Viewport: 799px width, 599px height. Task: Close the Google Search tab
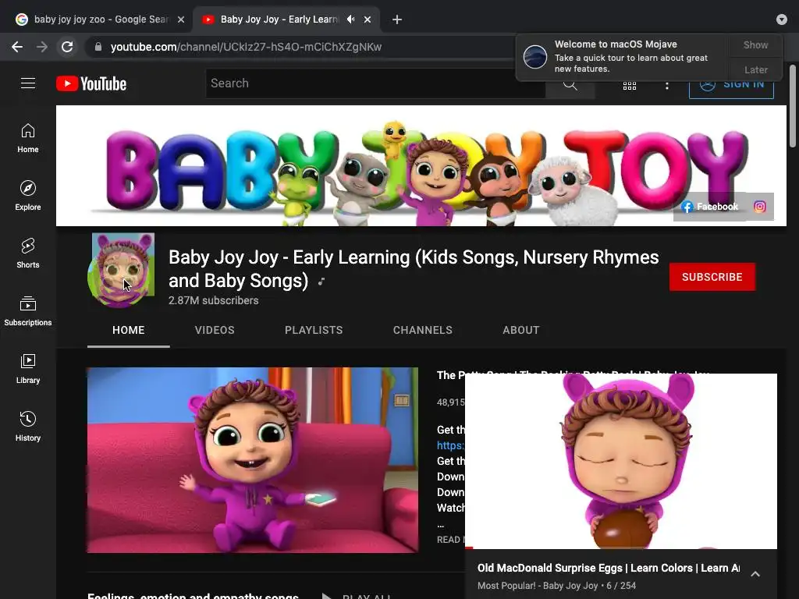(x=181, y=19)
